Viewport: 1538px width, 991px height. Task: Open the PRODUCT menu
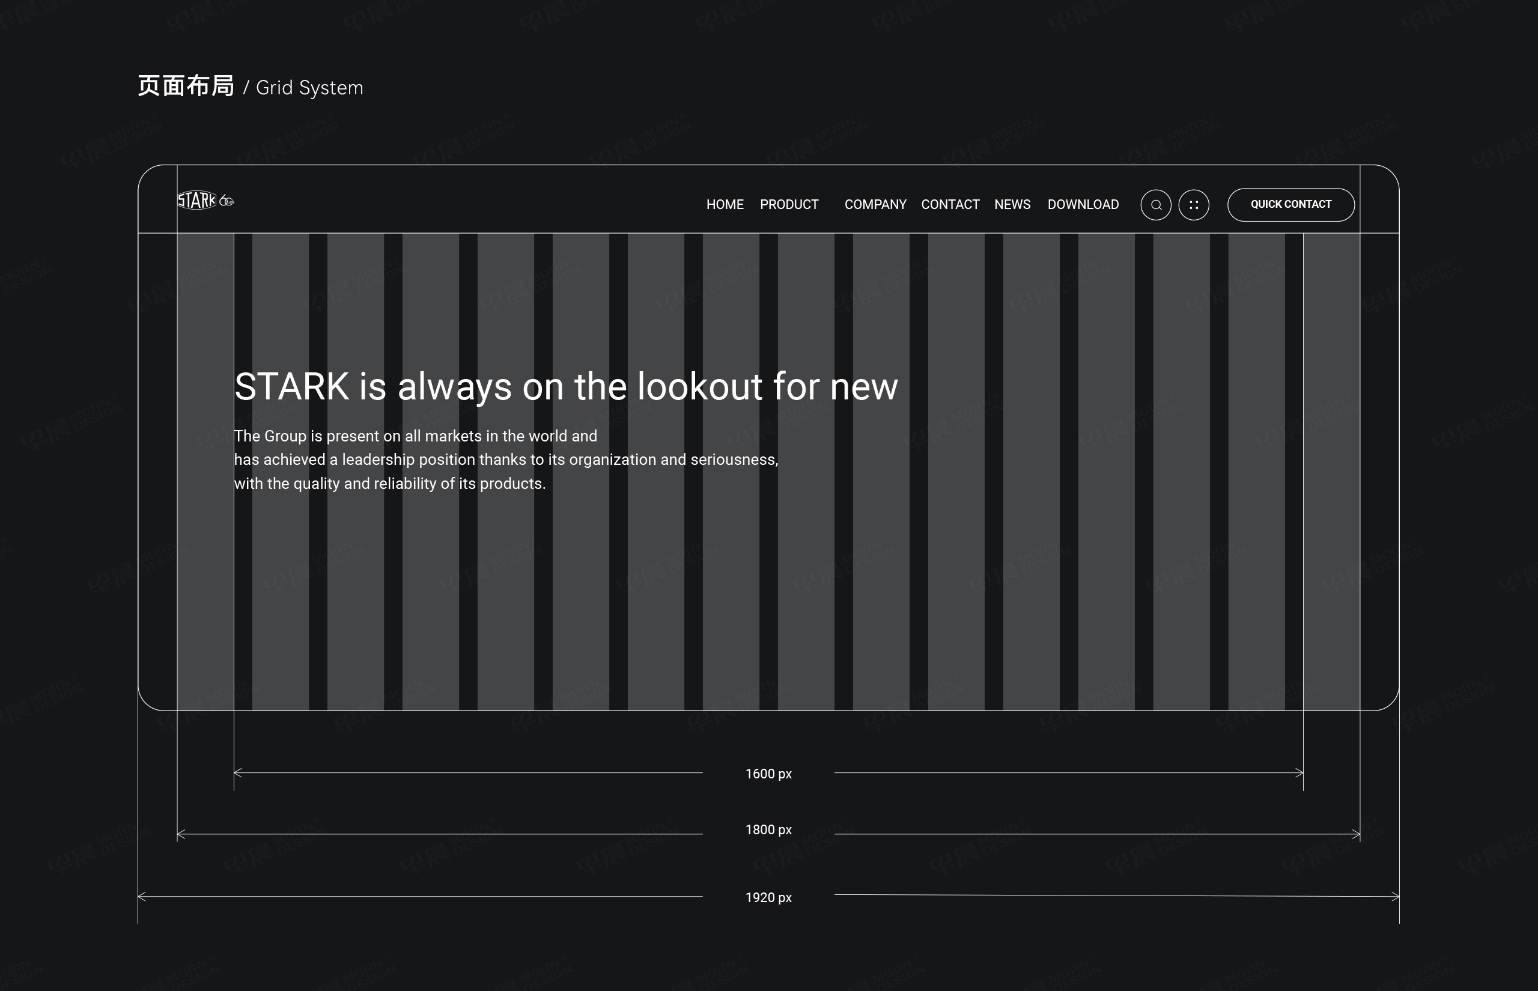click(789, 205)
